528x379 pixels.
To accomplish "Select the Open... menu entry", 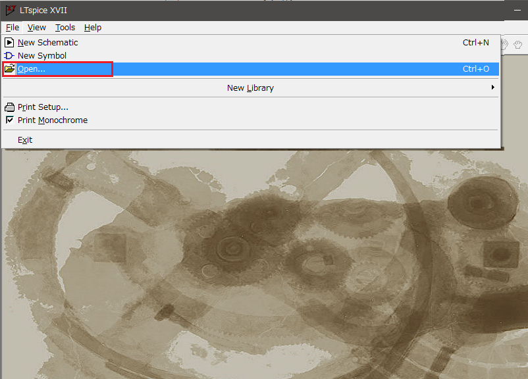I will coord(251,69).
